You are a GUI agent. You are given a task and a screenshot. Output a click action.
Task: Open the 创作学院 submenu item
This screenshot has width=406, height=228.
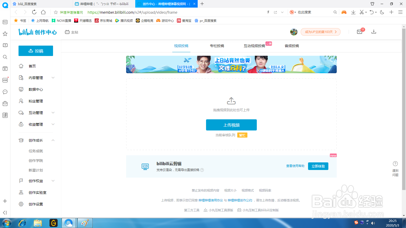36,161
